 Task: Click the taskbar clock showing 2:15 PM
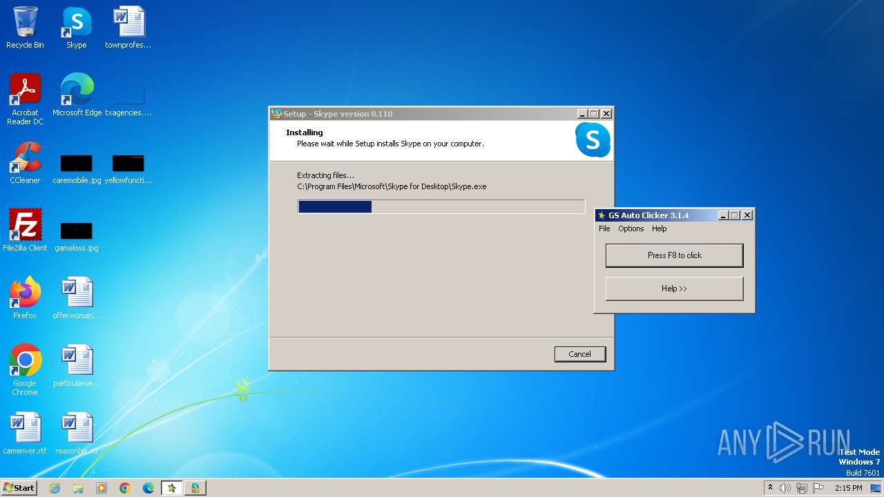(848, 488)
